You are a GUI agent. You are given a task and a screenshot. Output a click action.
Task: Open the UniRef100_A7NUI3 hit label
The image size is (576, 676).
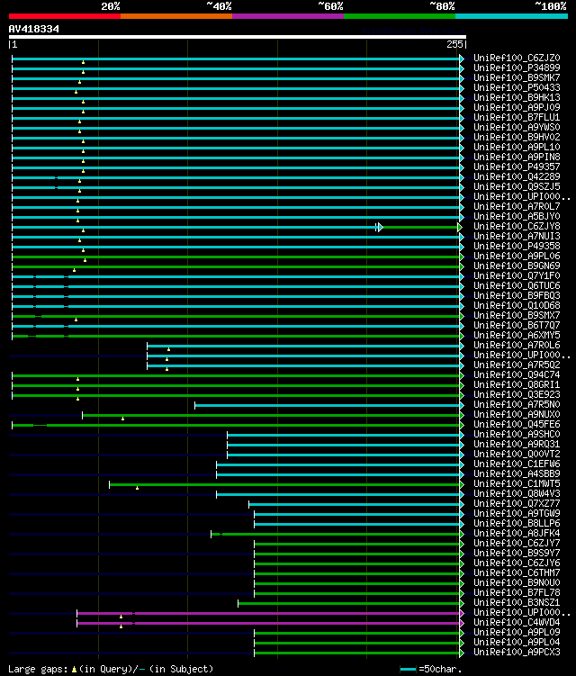[517, 236]
